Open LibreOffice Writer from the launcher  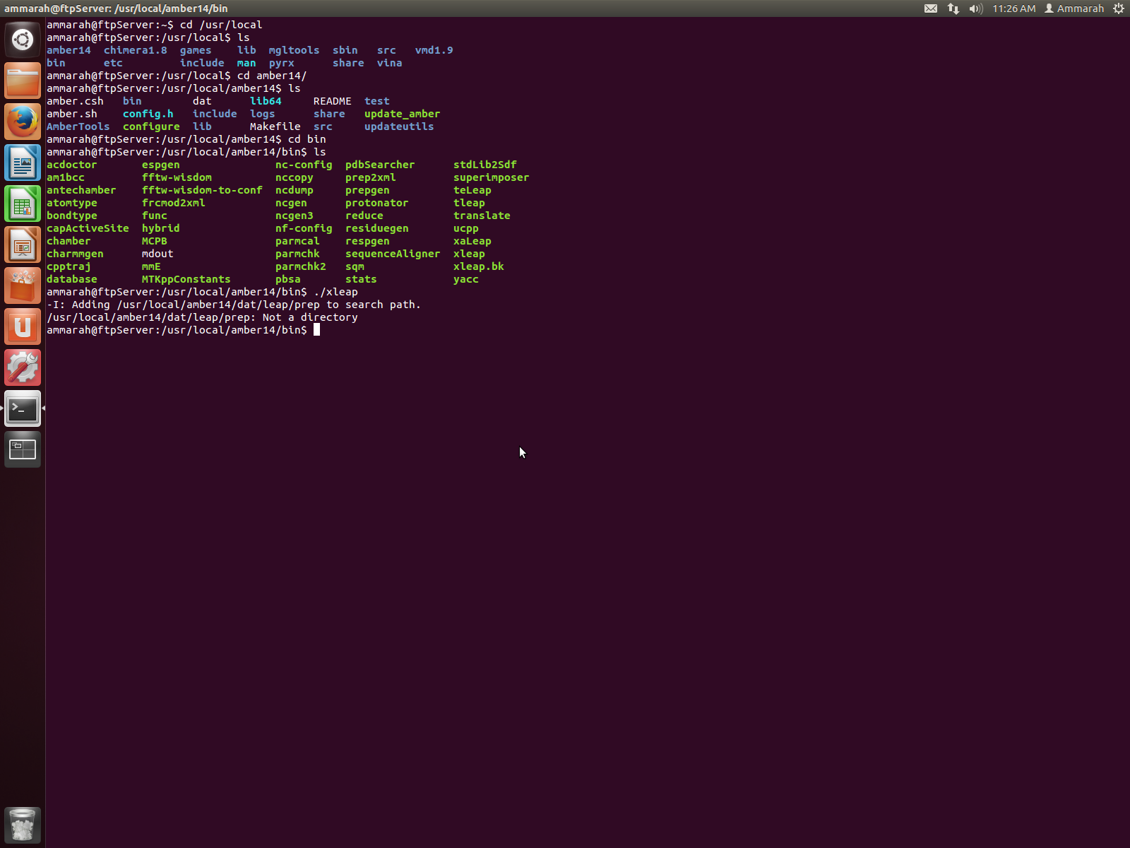23,163
